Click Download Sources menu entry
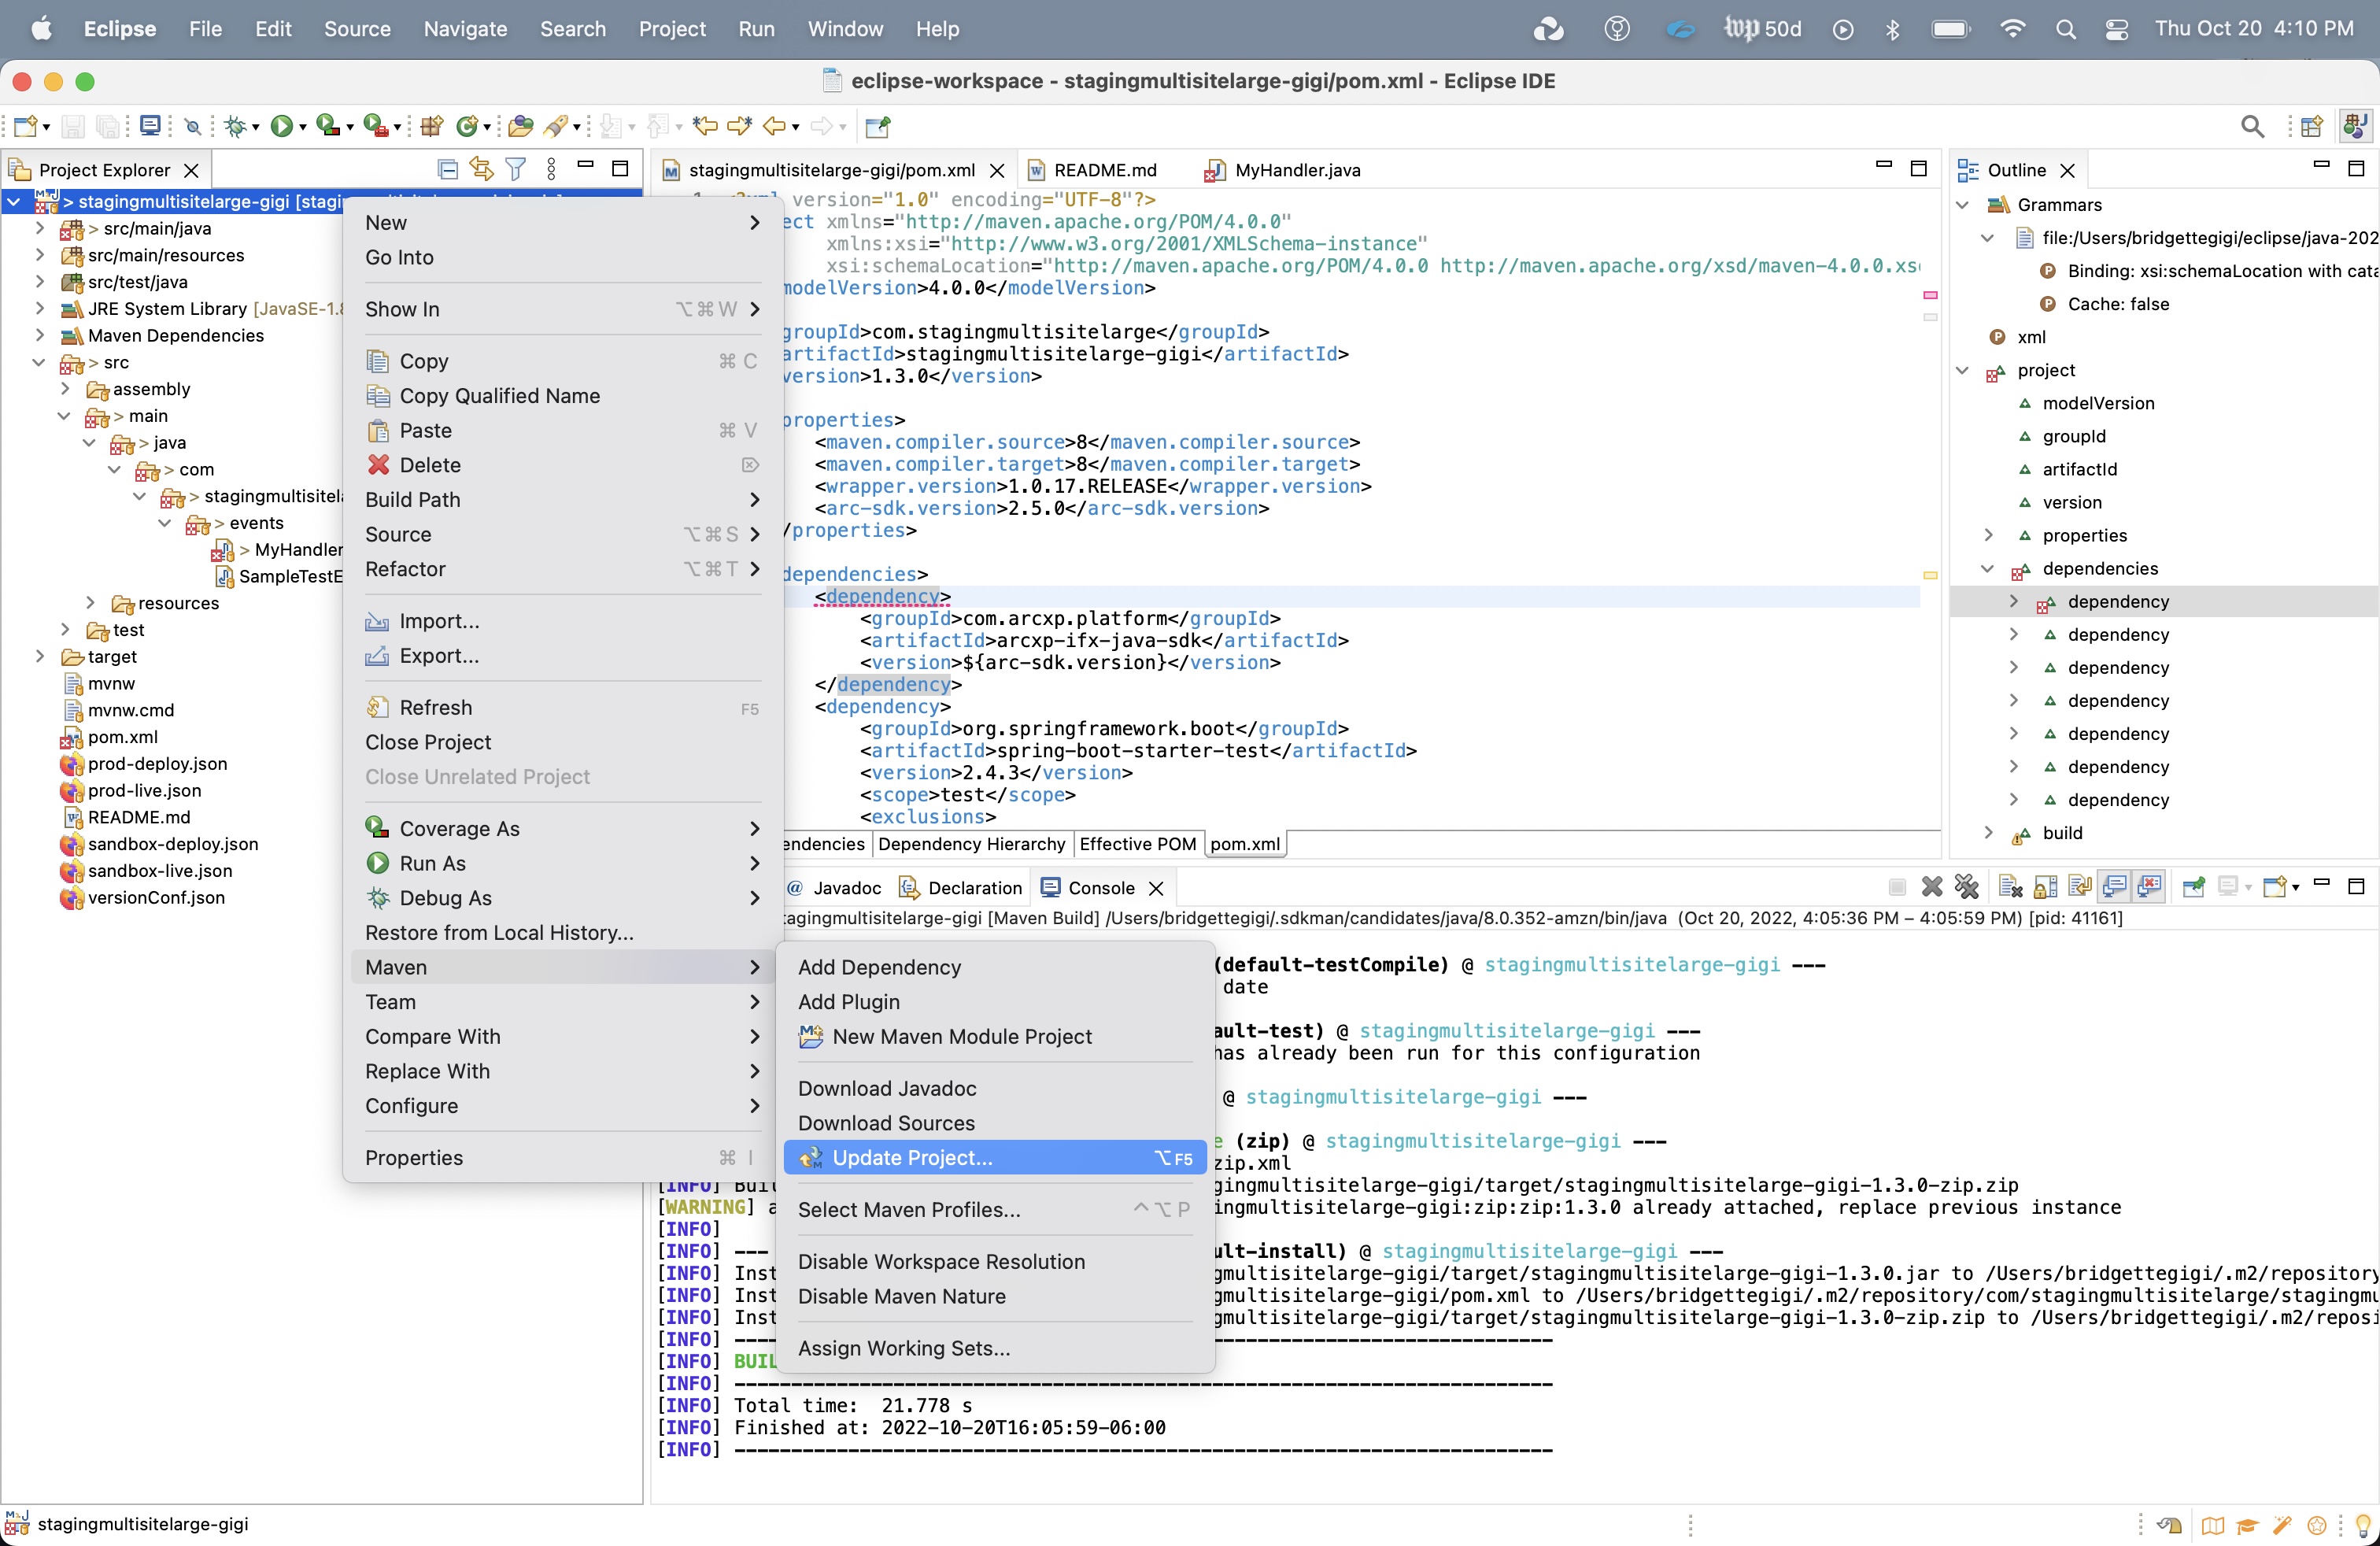 tap(995, 1123)
